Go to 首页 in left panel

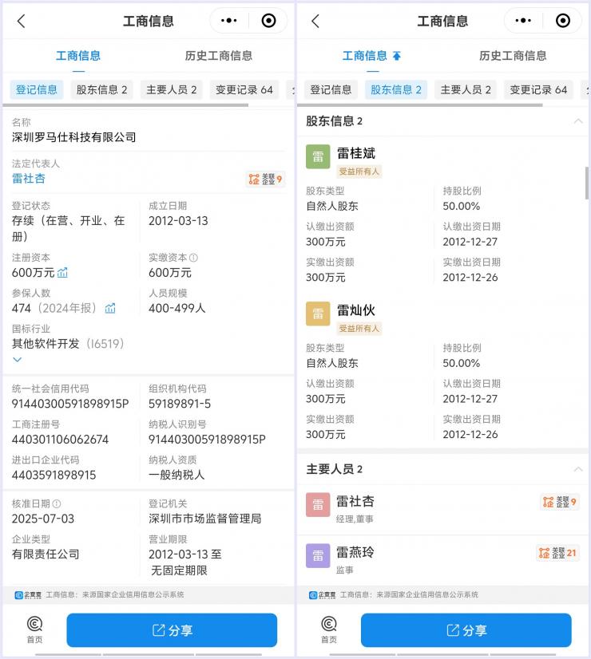pos(34,629)
